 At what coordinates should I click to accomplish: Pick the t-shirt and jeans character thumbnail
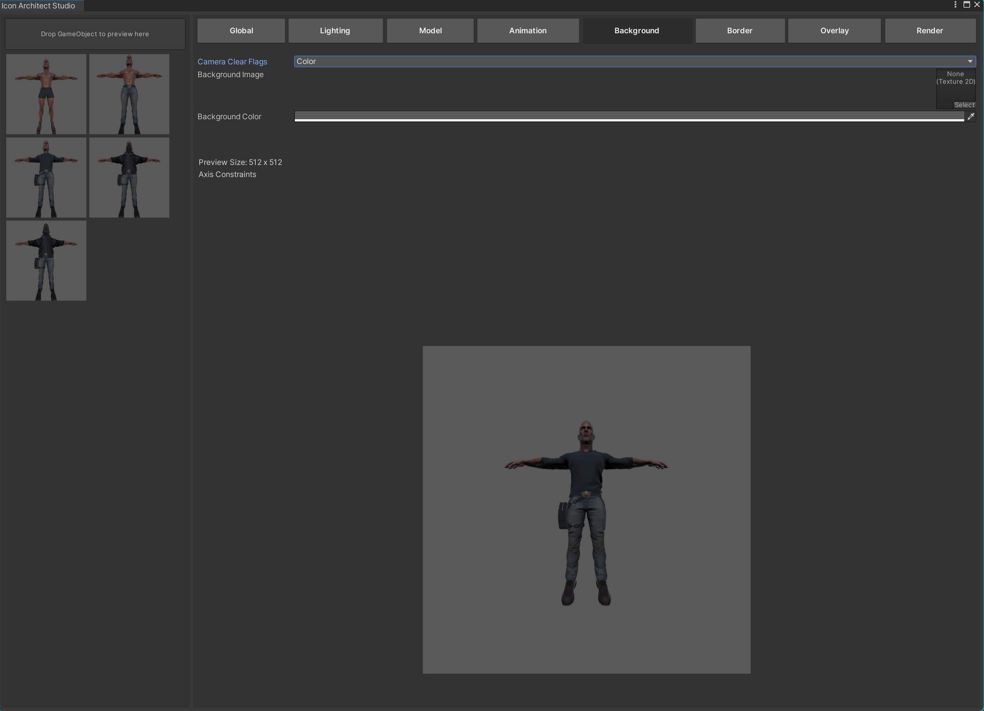[x=46, y=177]
